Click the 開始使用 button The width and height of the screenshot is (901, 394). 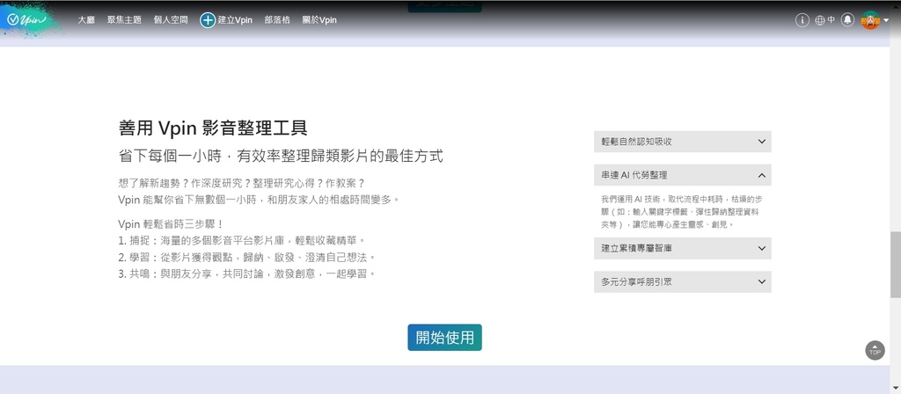tap(444, 337)
